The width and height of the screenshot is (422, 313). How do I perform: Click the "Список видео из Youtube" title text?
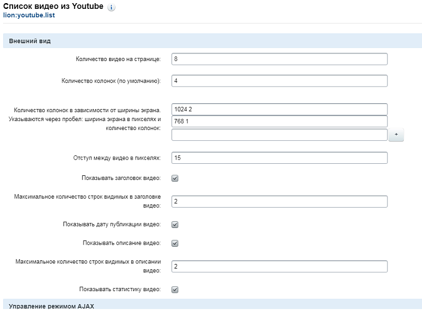point(52,7)
